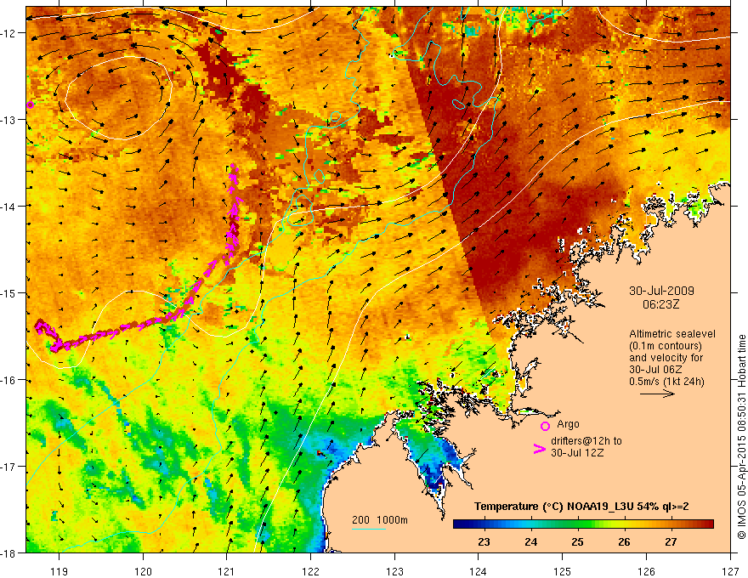The image size is (748, 578).
Task: Click the cyan 200 1000m bathymetry legend line
Action: click(x=369, y=529)
